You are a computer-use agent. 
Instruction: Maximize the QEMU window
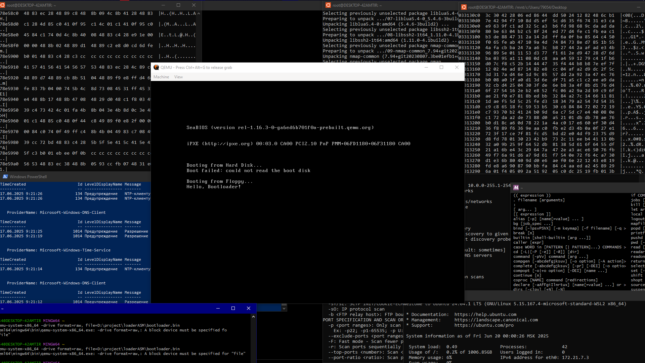tap(441, 68)
